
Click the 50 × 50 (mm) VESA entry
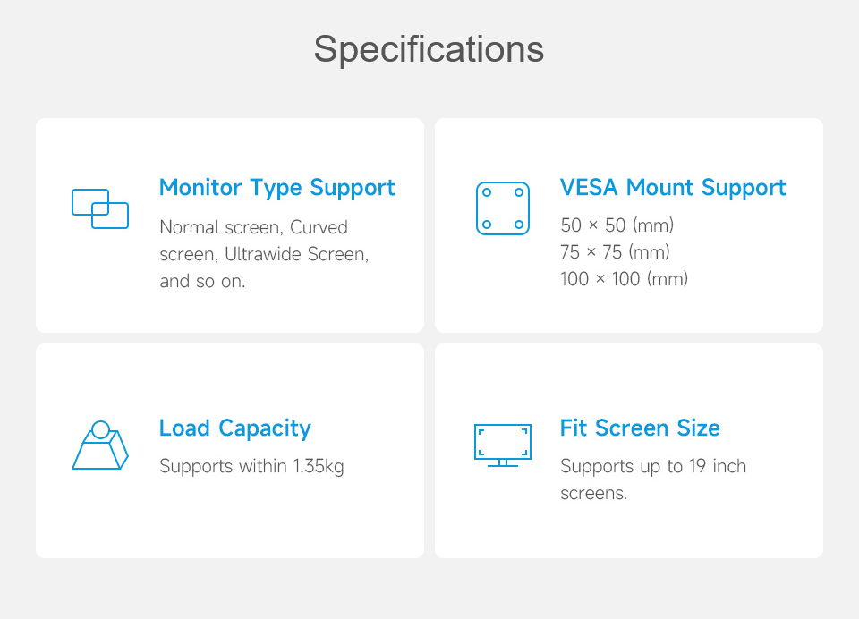(617, 225)
